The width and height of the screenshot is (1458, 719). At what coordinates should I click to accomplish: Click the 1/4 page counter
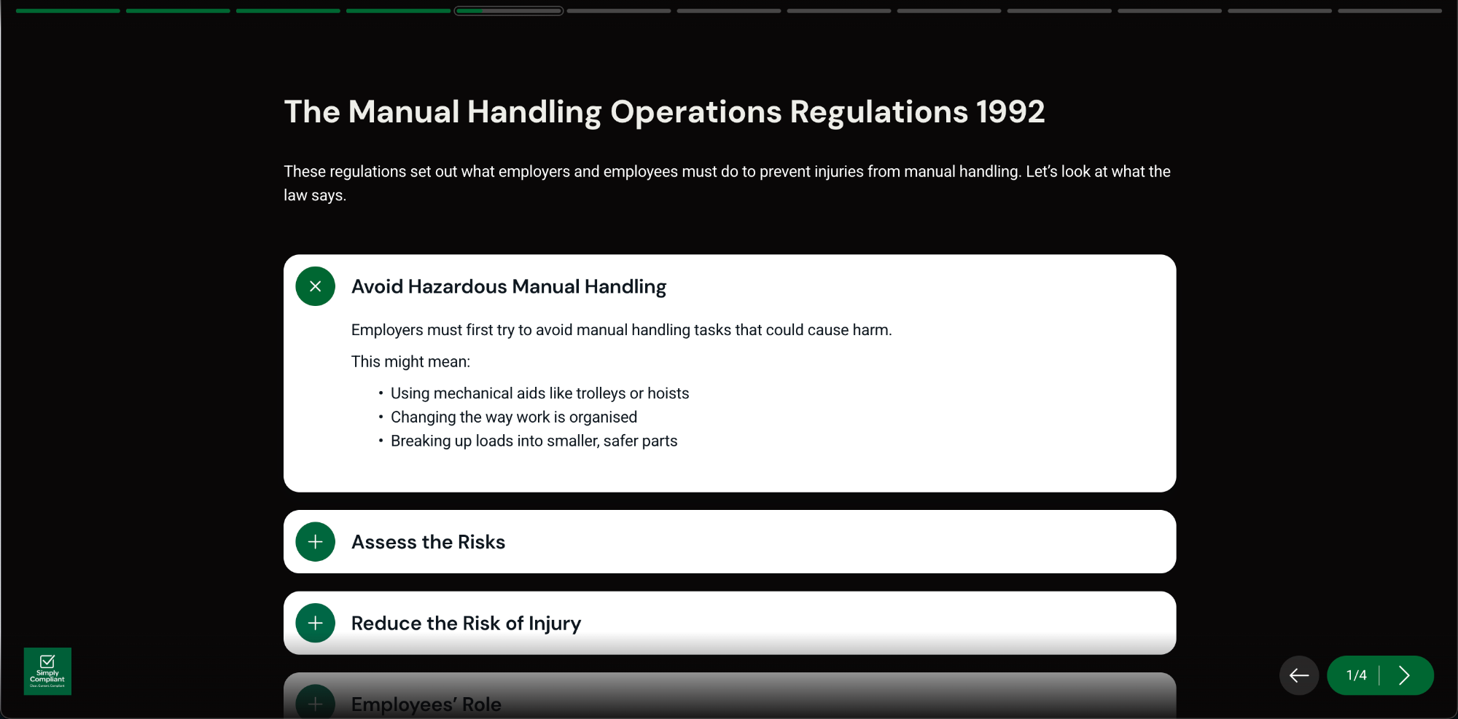click(1356, 675)
